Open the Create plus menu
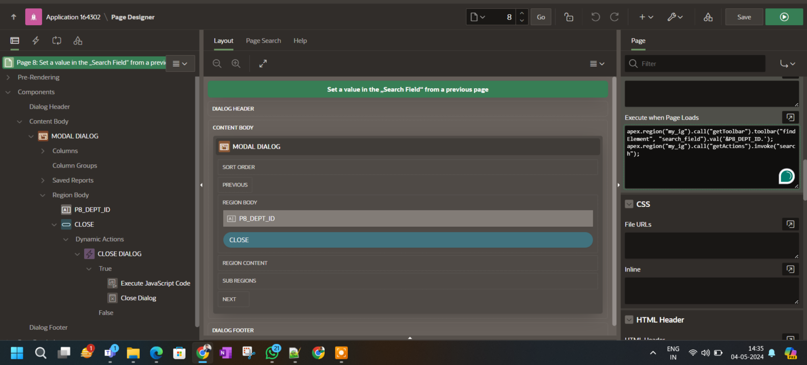The image size is (807, 365). [645, 16]
